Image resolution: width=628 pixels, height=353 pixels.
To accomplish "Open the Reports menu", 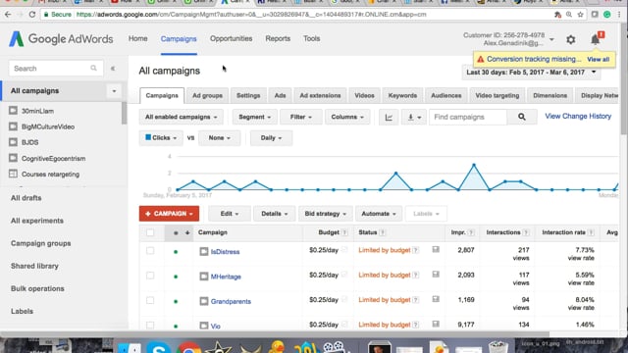I will [278, 39].
